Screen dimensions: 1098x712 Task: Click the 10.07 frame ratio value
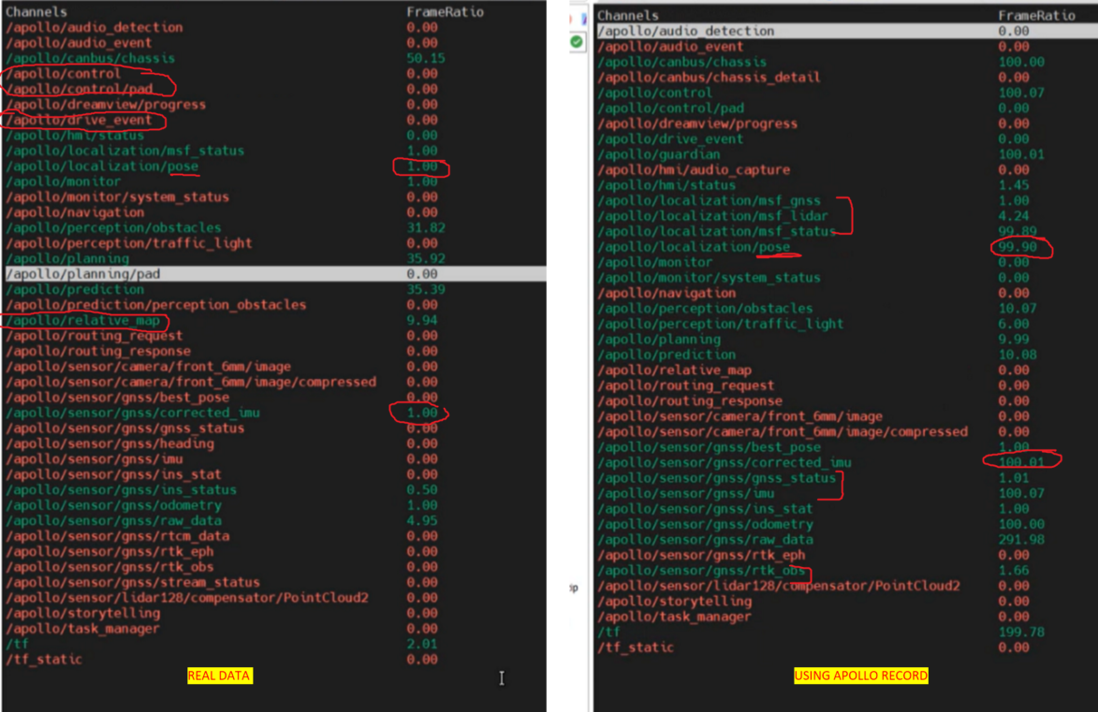click(x=1018, y=308)
